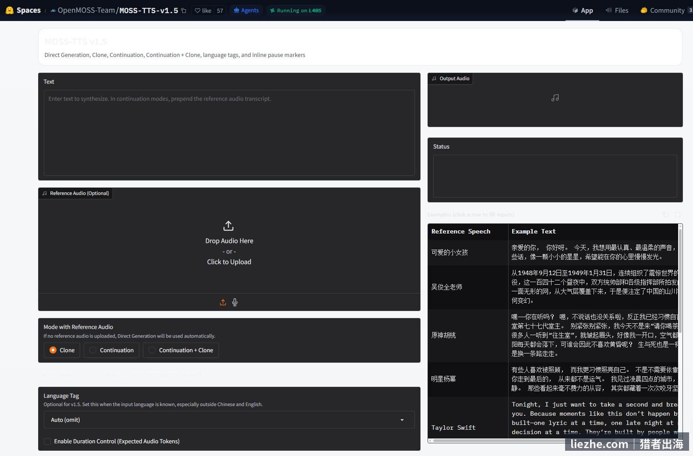The height and width of the screenshot is (456, 693).
Task: Select the 吴俊全老师 example row
Action: (x=553, y=287)
